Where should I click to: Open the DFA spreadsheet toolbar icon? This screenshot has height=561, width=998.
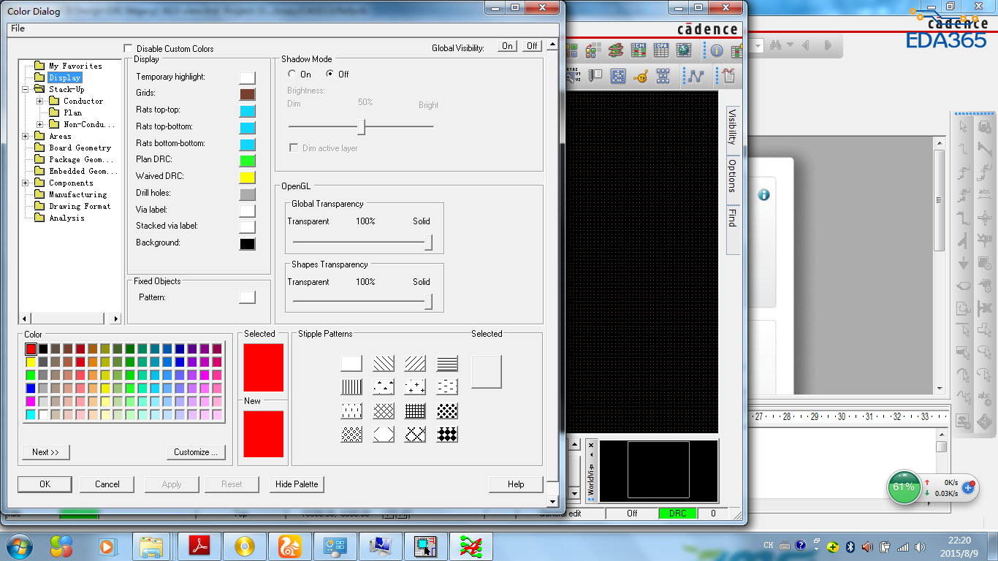(661, 50)
